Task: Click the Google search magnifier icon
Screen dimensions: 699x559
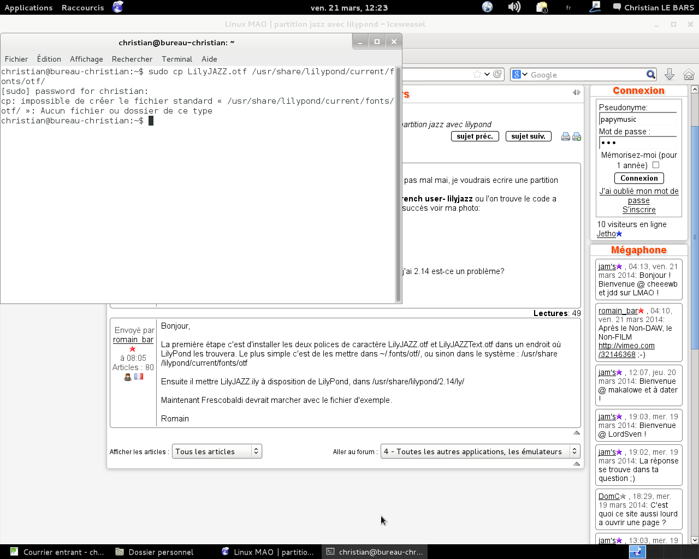Action: [x=650, y=75]
